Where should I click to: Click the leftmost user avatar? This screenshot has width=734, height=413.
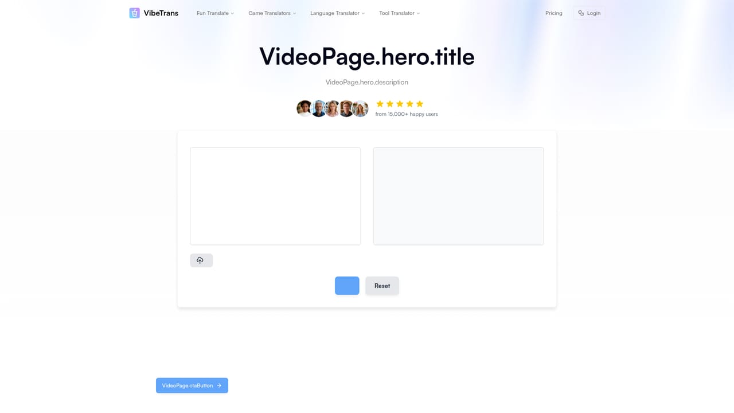(x=304, y=108)
